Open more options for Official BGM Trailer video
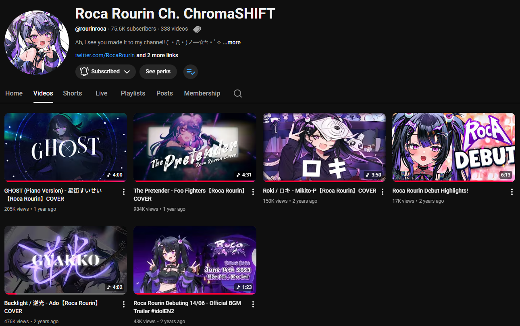 [253, 304]
